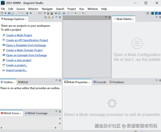Close the MUnit Errors tab
Screen dimensions: 161x132
coord(20,114)
